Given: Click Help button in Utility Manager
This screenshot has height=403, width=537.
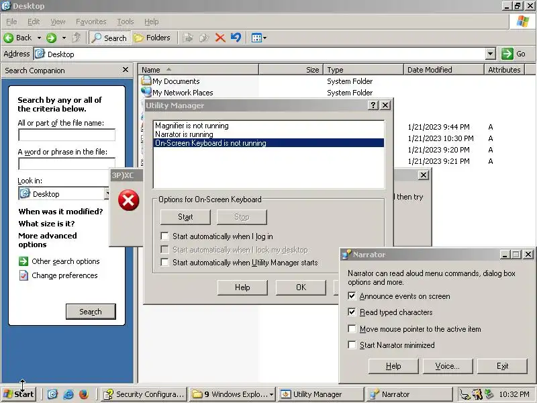Looking at the screenshot, I should [242, 287].
